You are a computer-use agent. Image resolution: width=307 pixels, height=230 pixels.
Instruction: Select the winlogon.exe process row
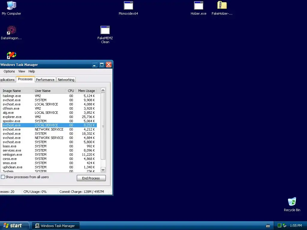[49, 155]
